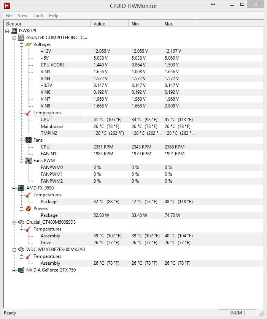Click the NVIDIA GeForce GTX 750 card icon
The width and height of the screenshot is (267, 319).
point(21,270)
